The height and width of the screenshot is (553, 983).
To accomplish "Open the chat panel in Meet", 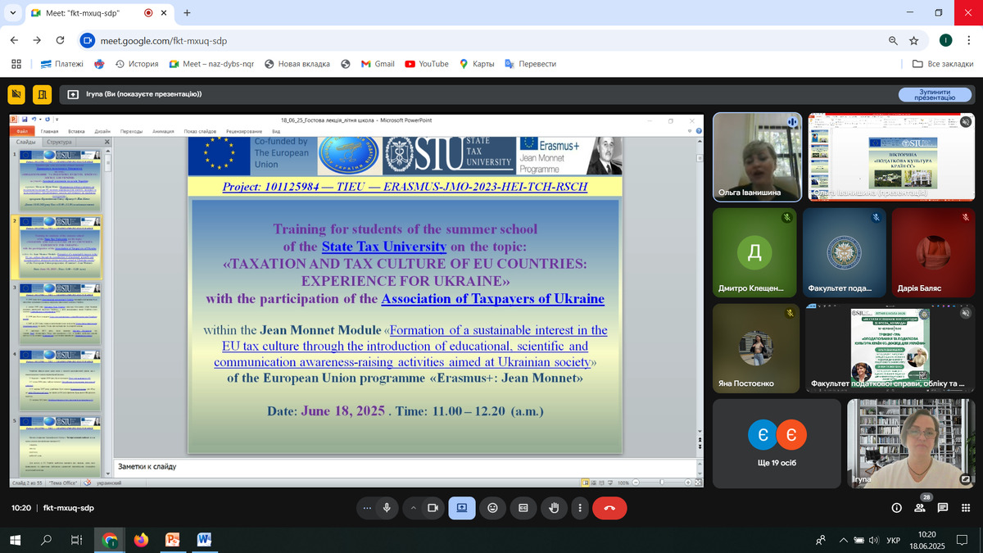I will [x=943, y=508].
